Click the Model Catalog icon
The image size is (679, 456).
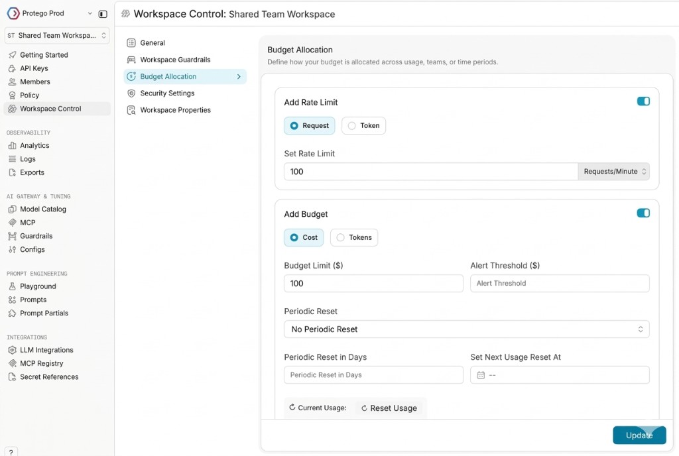coord(12,209)
